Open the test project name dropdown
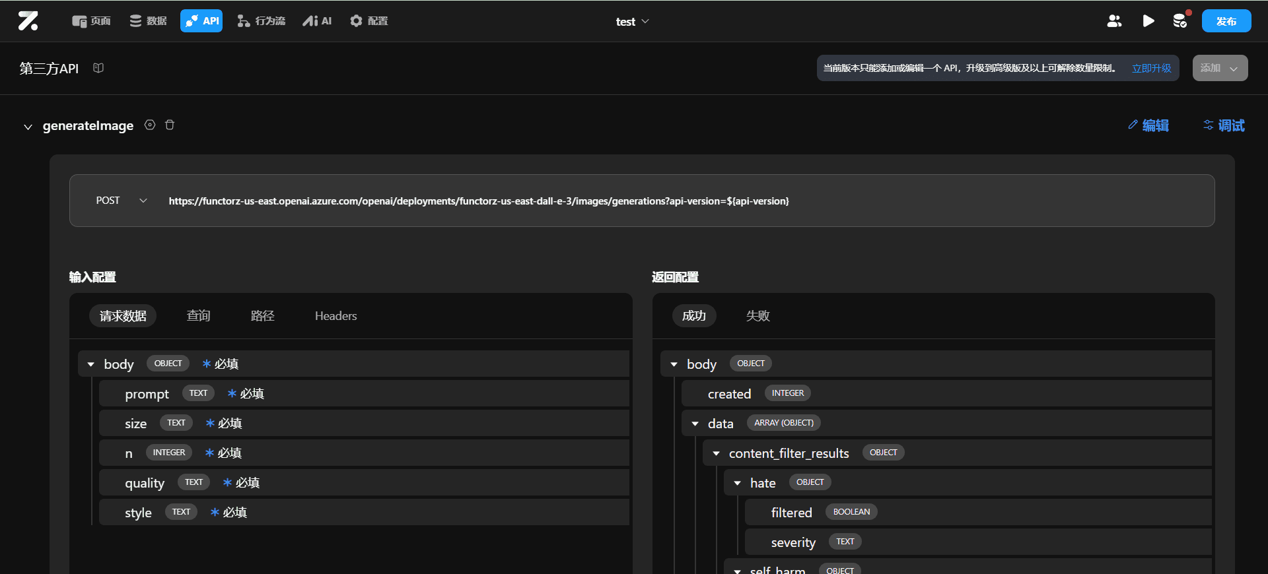Screen dimensions: 1268x574 coord(632,22)
